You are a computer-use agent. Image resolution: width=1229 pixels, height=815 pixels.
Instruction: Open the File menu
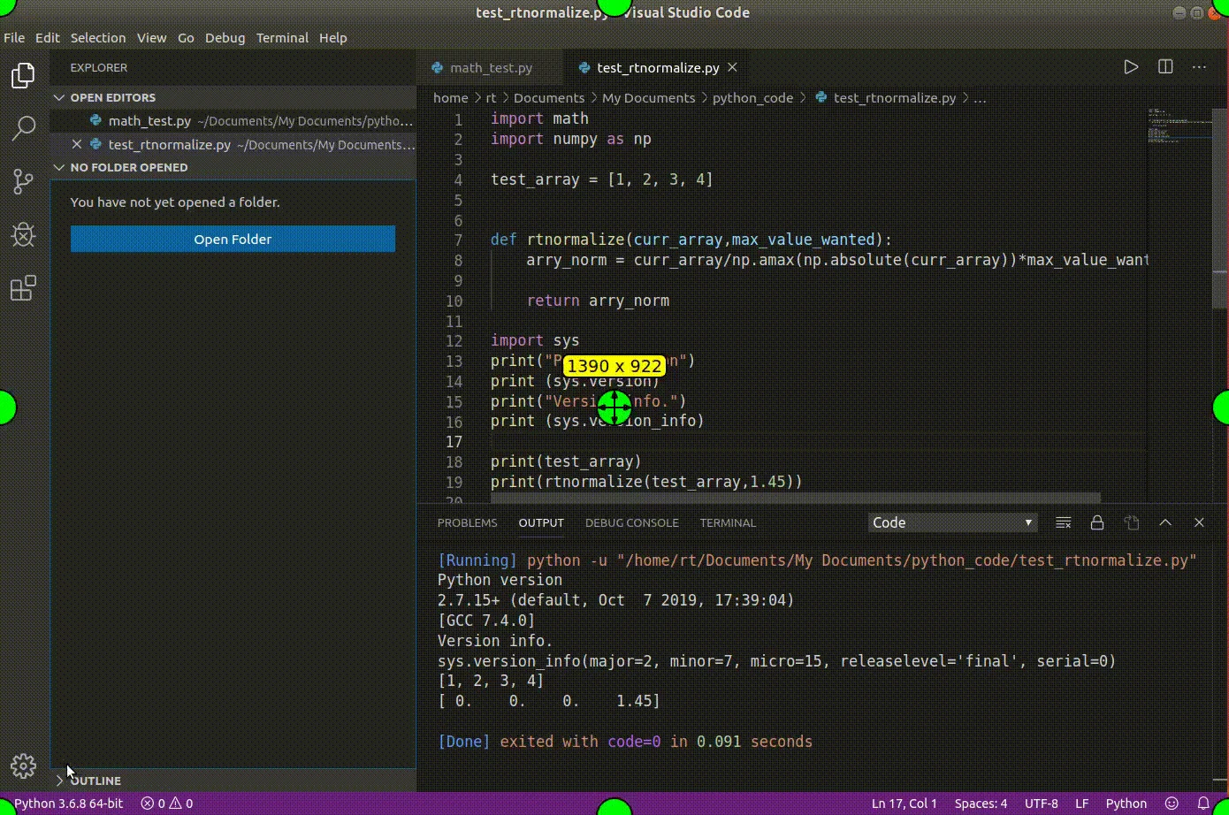pos(14,38)
